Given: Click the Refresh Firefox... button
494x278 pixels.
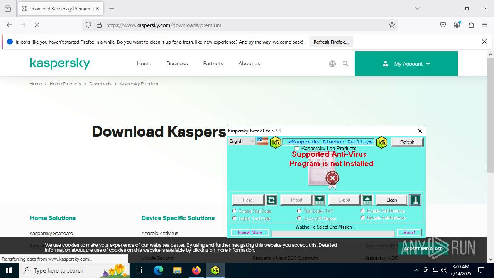Looking at the screenshot, I should 331,42.
